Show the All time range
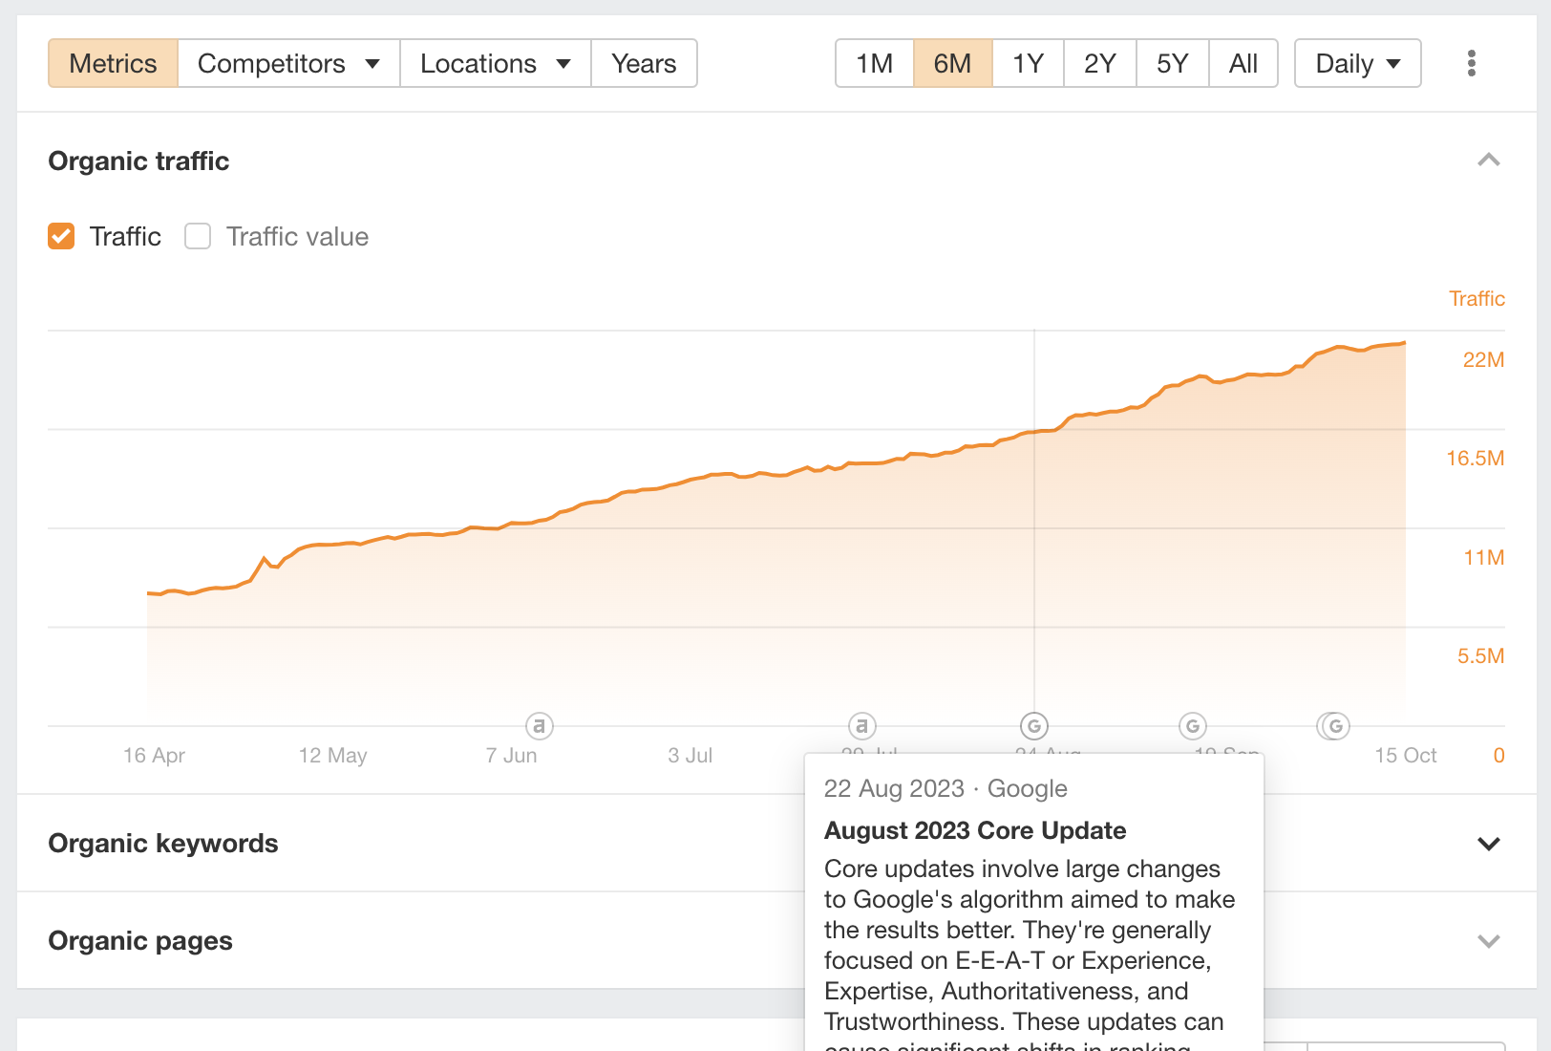The height and width of the screenshot is (1051, 1551). pyautogui.click(x=1243, y=63)
